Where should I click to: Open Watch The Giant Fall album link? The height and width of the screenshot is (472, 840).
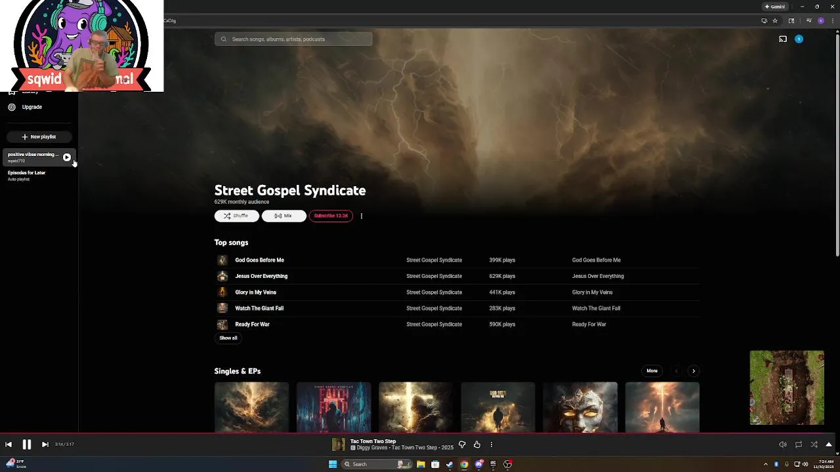click(596, 308)
